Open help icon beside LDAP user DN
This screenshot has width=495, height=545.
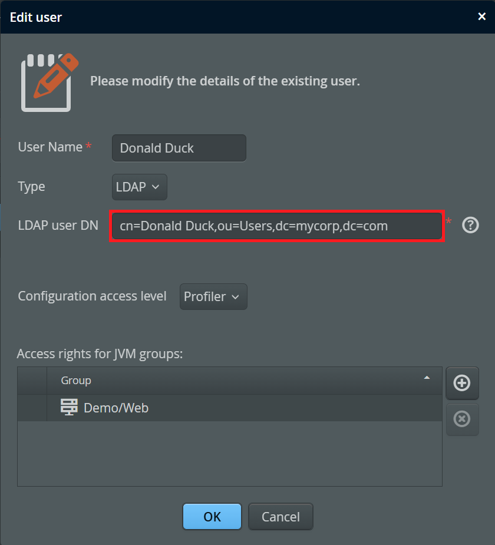click(470, 225)
